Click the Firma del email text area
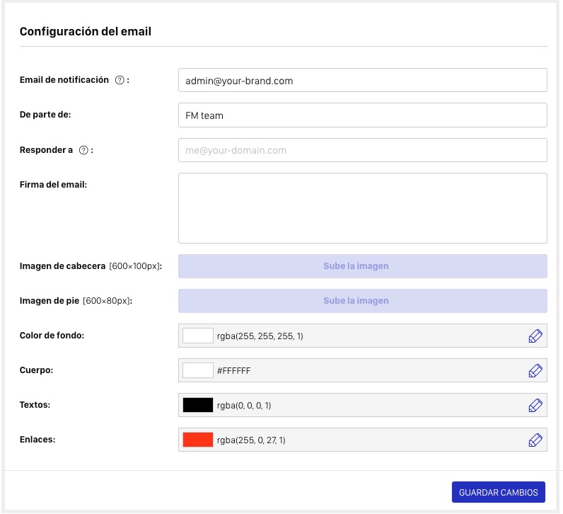This screenshot has height=514, width=563. pos(362,208)
